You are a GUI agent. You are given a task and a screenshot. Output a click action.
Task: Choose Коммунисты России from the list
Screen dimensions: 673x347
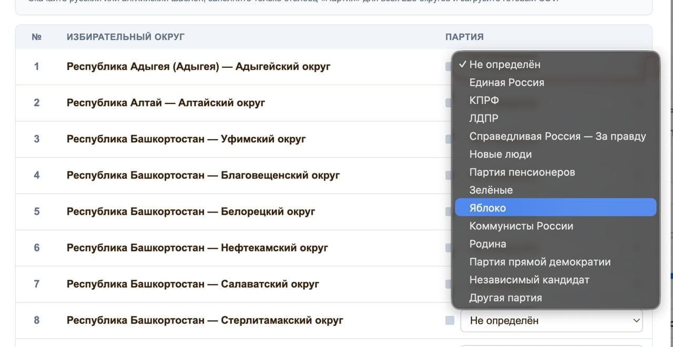[556, 226]
